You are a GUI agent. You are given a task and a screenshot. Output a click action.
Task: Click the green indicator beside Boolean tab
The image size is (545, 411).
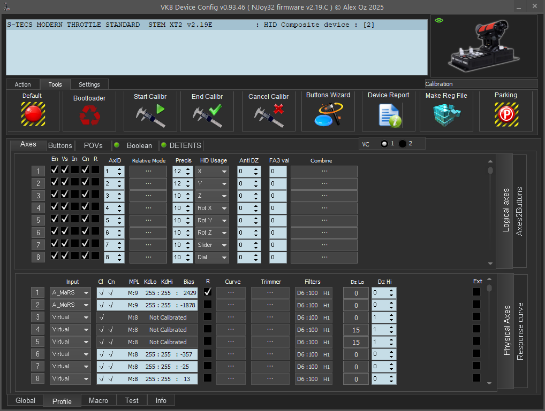point(117,145)
